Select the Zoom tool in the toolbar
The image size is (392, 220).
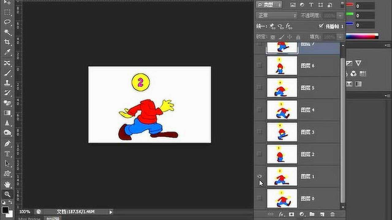[x=7, y=194]
